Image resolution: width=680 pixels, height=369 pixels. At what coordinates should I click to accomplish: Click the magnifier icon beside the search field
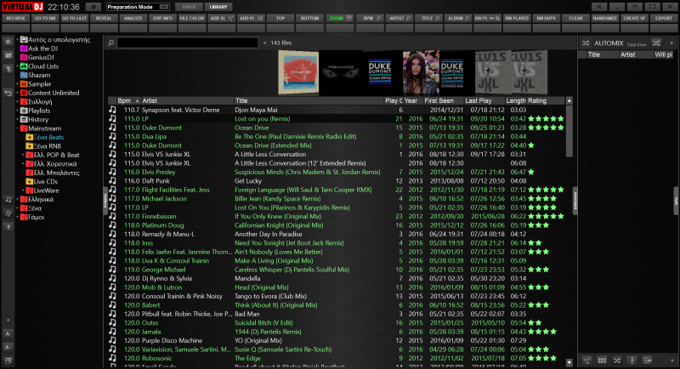click(x=111, y=42)
